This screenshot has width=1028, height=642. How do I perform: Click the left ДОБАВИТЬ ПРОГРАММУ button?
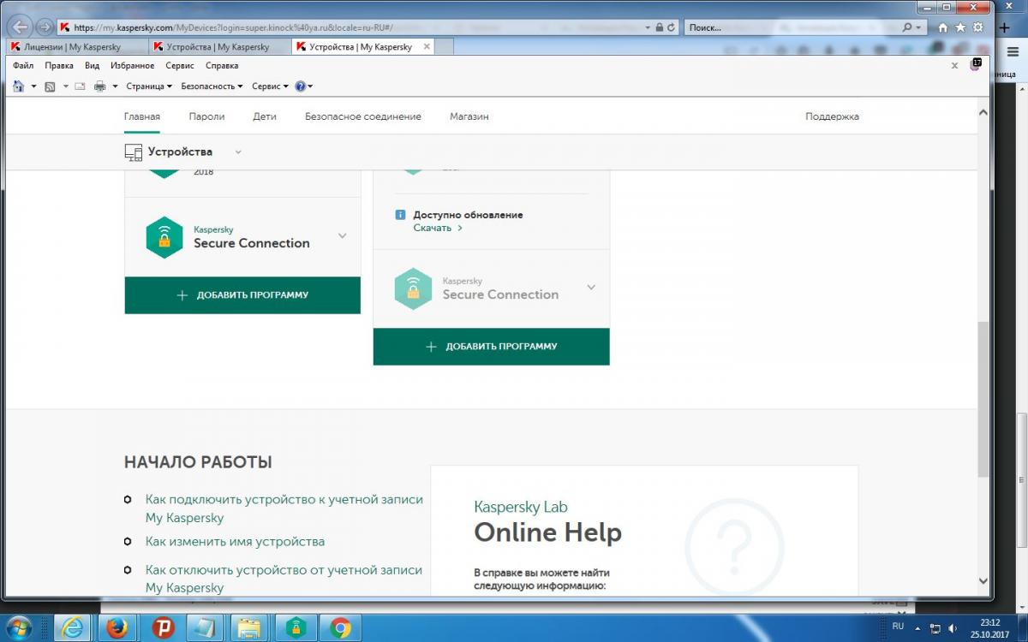[x=242, y=295]
